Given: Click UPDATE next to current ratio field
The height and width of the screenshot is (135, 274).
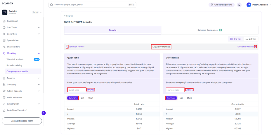Looking at the screenshot, I should pos(189,90).
